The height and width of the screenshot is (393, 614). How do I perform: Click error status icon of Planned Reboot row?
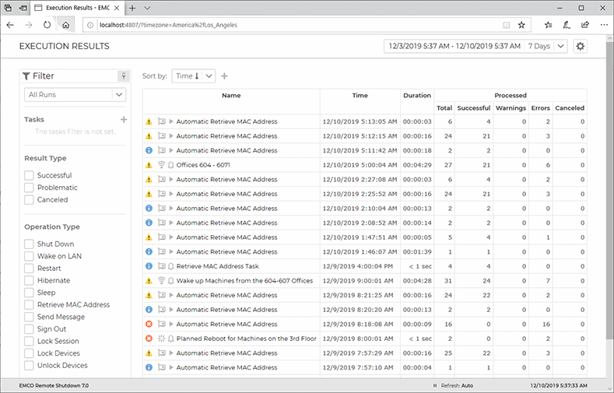149,339
